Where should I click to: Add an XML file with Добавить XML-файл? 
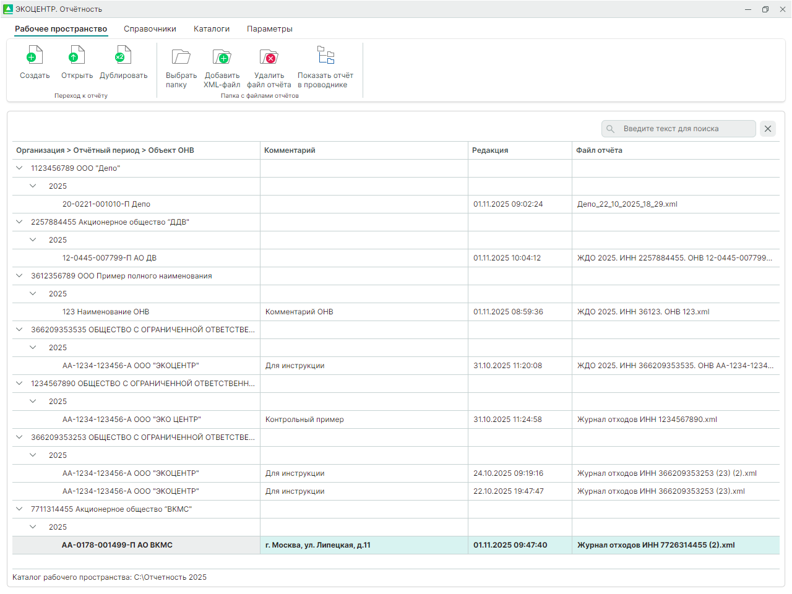tap(222, 58)
